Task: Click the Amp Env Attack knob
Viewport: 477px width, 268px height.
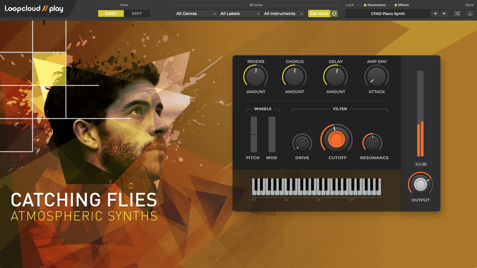Action: [x=376, y=76]
